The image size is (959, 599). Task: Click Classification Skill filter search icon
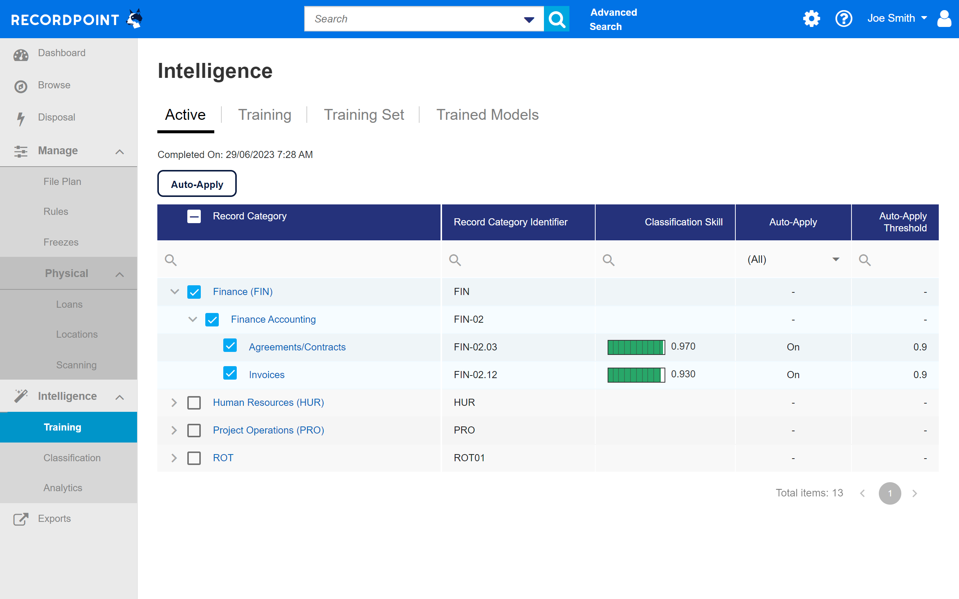pyautogui.click(x=609, y=260)
